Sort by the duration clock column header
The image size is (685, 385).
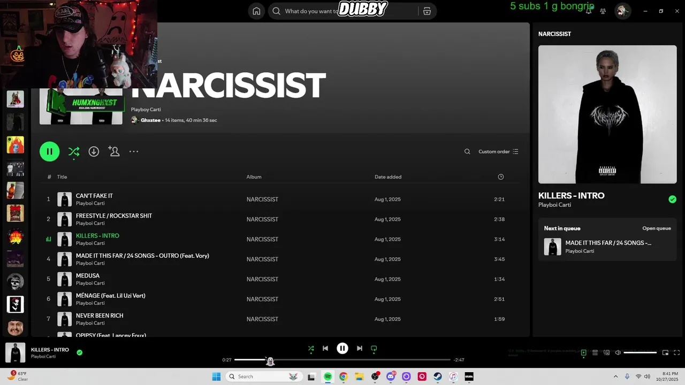501,177
